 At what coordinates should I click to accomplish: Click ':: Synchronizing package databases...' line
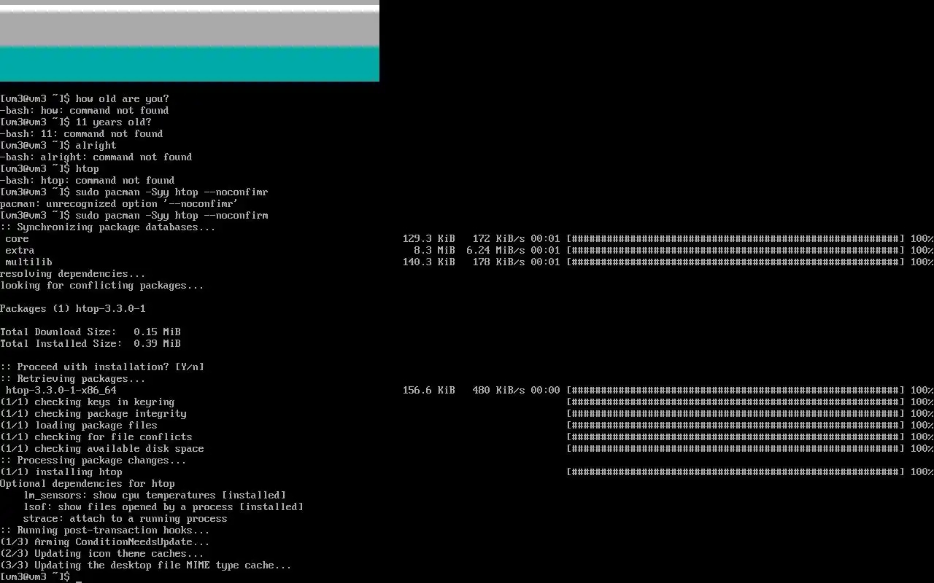[108, 227]
